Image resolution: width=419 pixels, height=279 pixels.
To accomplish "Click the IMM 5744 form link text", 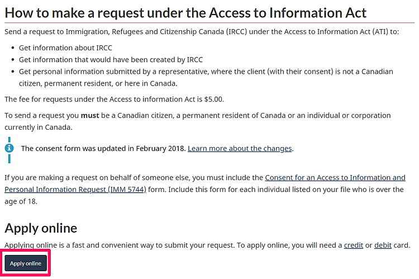I will 127,190.
